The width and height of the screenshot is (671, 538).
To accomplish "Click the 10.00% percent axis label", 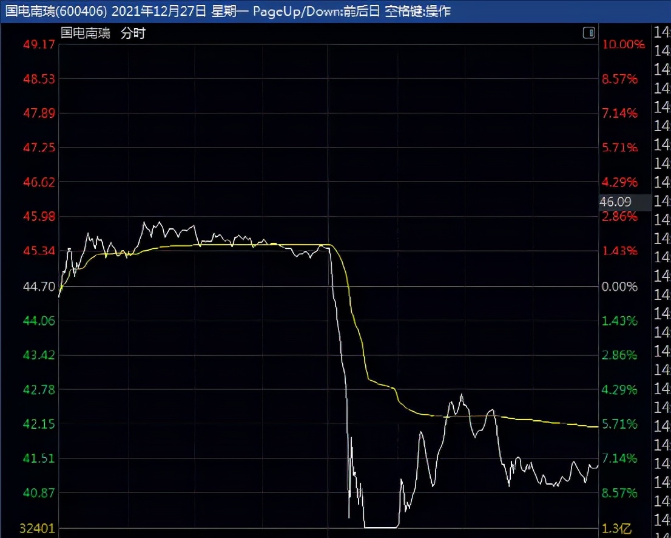I will tap(623, 44).
